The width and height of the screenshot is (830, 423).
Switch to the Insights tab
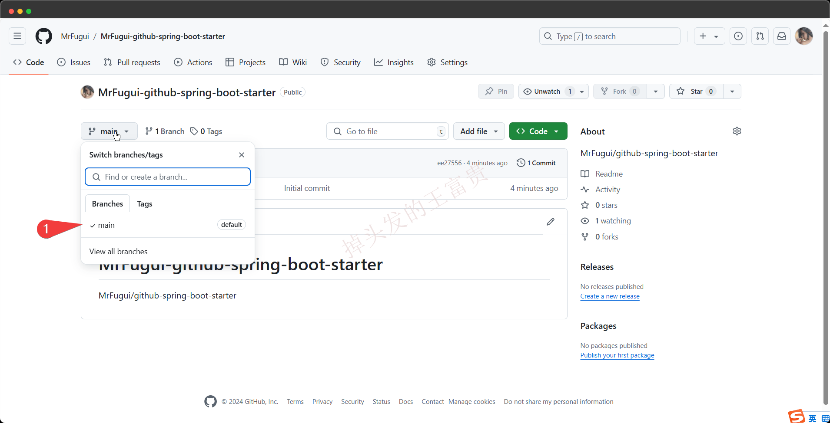point(394,62)
